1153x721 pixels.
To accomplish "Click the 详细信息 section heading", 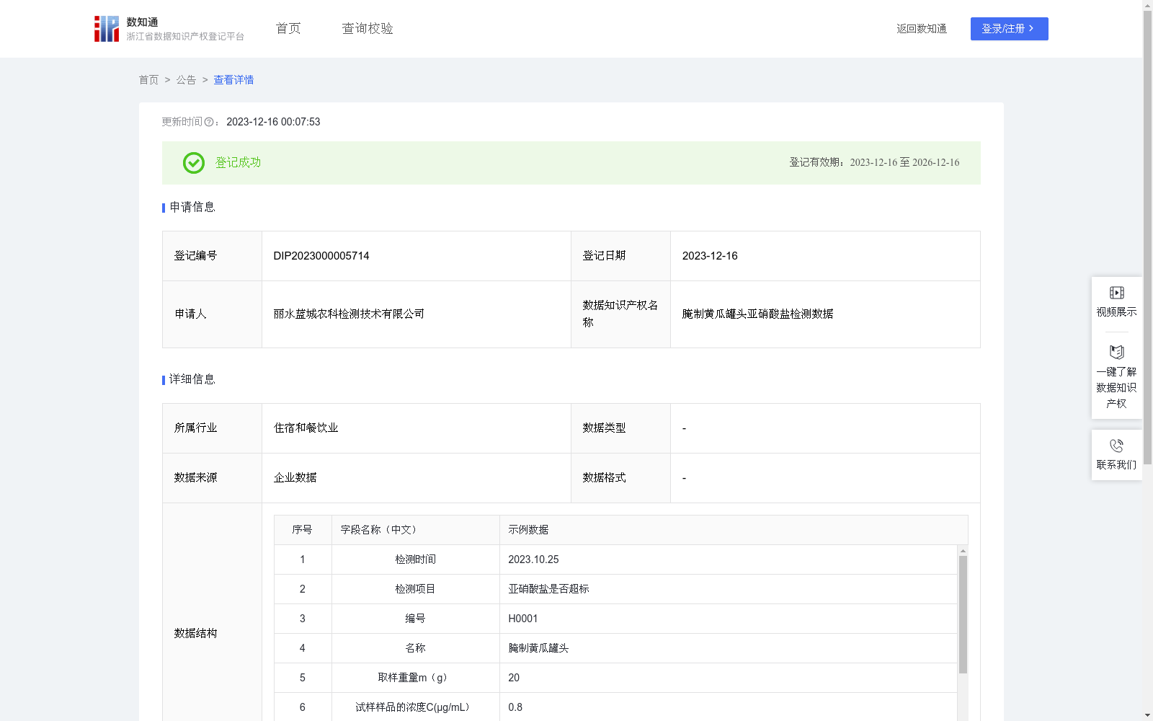I will [x=192, y=380].
